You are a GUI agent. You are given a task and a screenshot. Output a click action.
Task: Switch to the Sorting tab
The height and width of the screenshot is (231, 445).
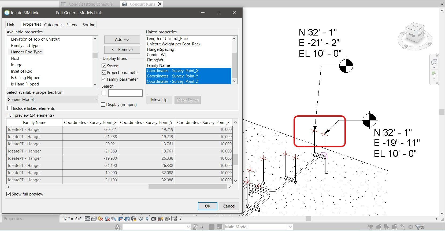pos(89,25)
